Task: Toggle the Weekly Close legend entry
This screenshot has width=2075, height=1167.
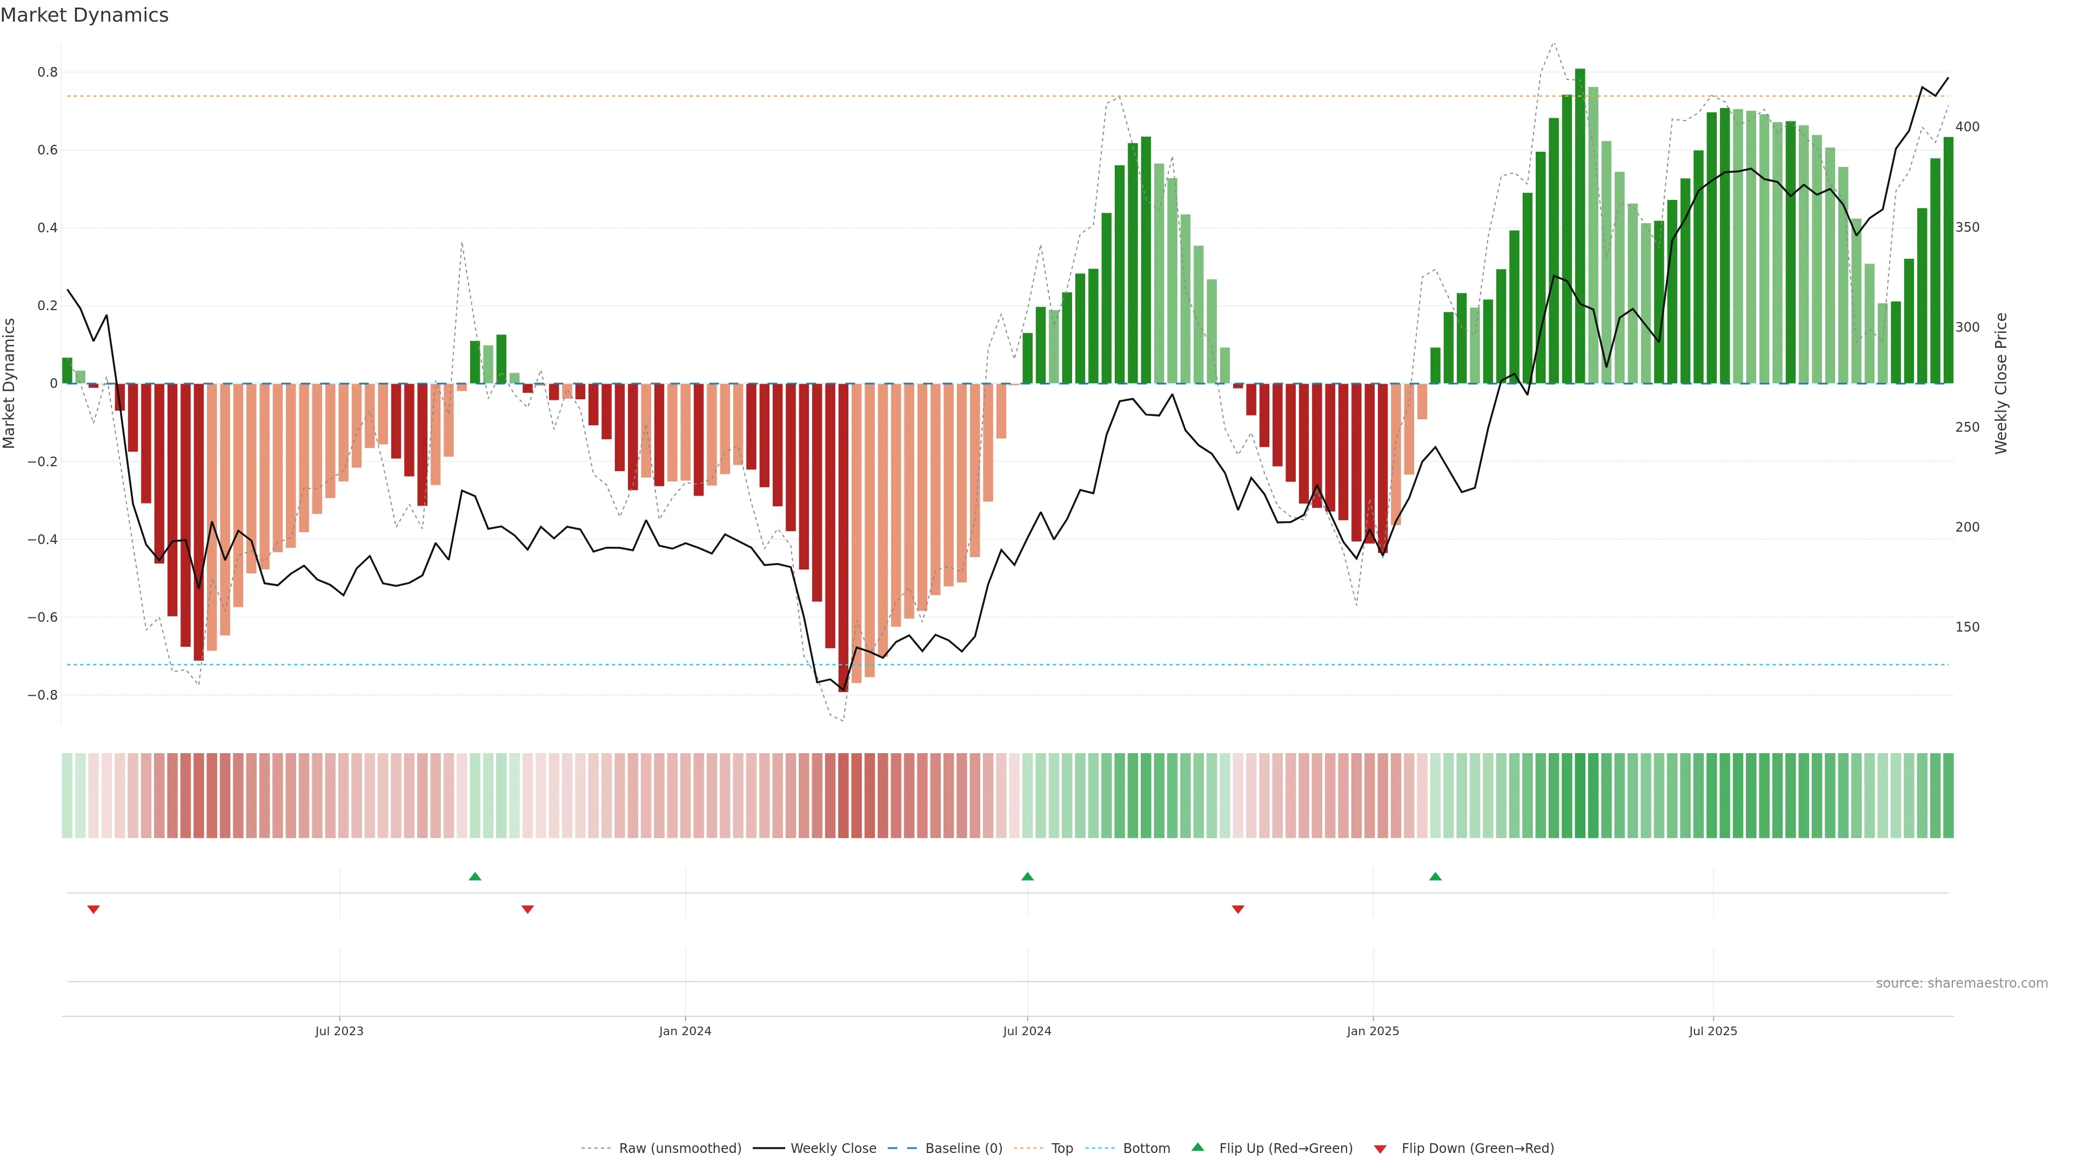Action: pyautogui.click(x=833, y=1149)
